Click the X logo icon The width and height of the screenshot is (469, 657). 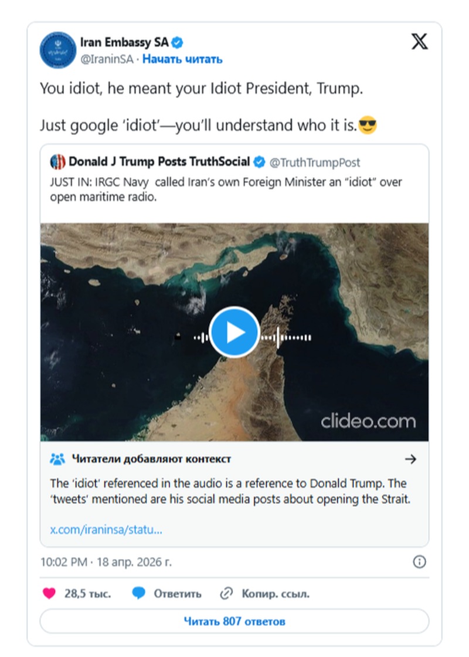click(x=419, y=42)
